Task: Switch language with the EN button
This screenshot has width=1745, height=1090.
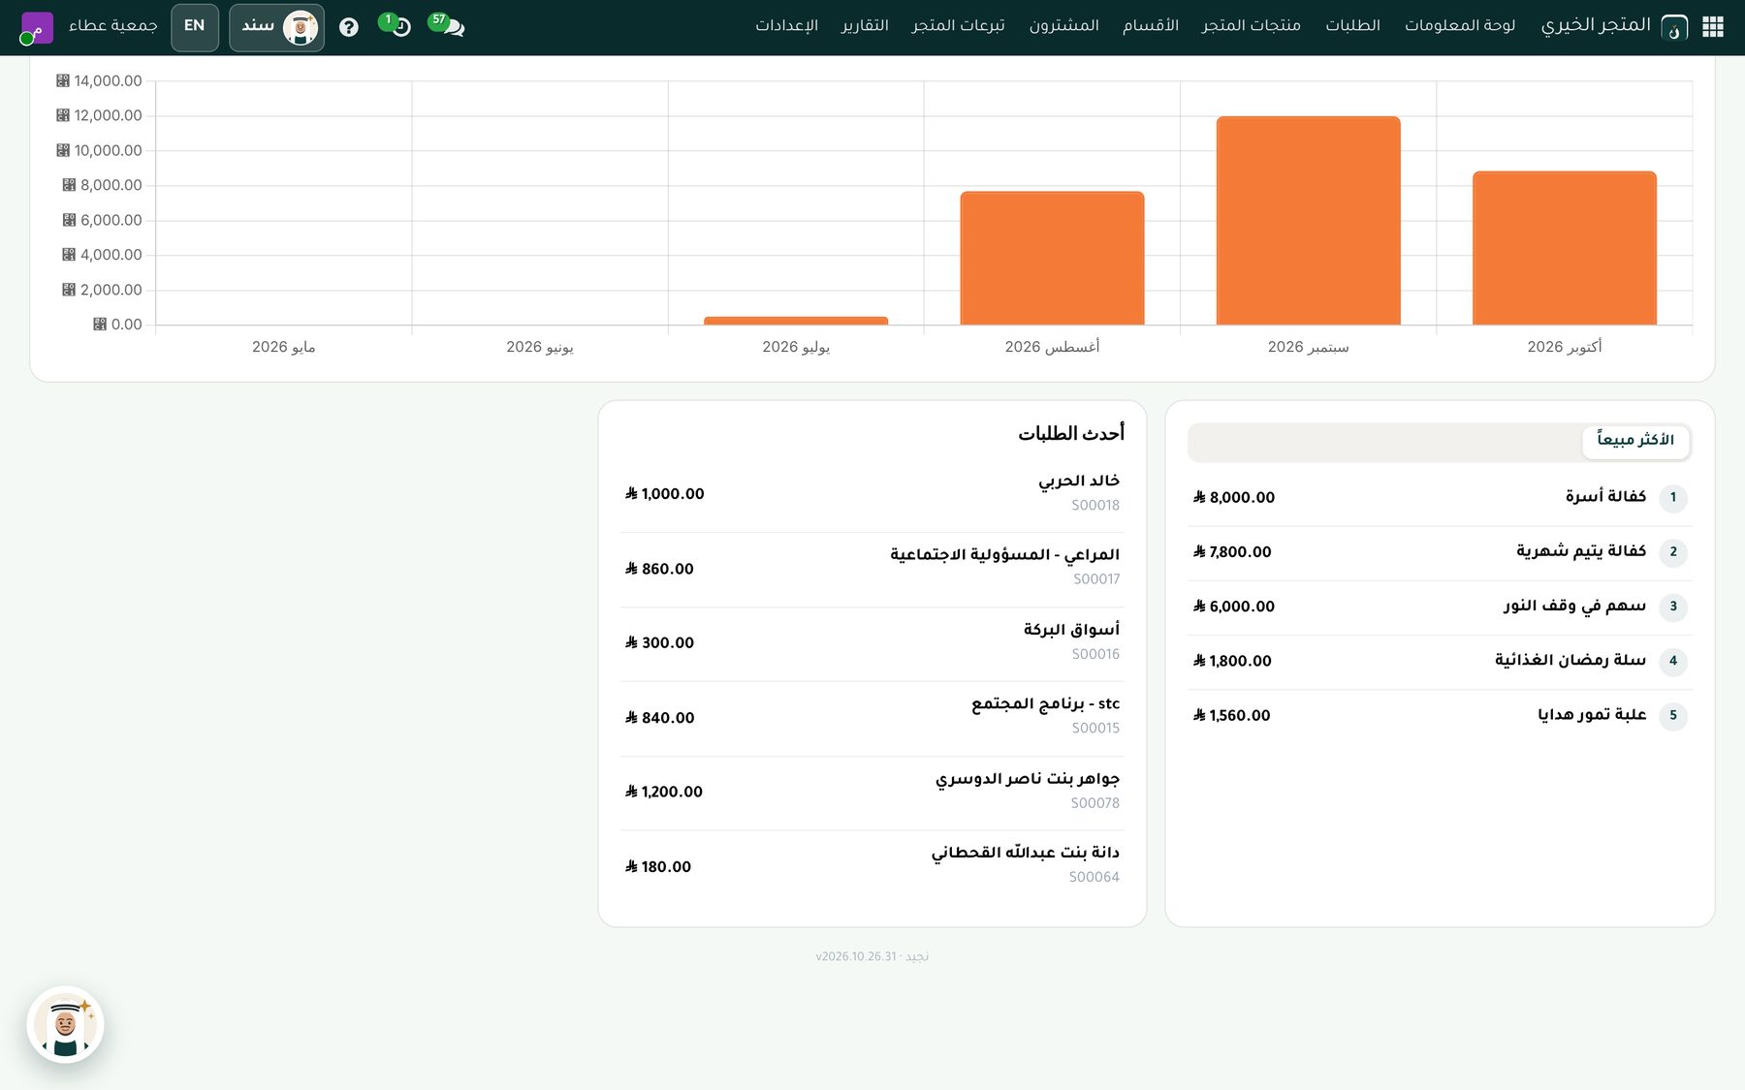Action: [195, 27]
